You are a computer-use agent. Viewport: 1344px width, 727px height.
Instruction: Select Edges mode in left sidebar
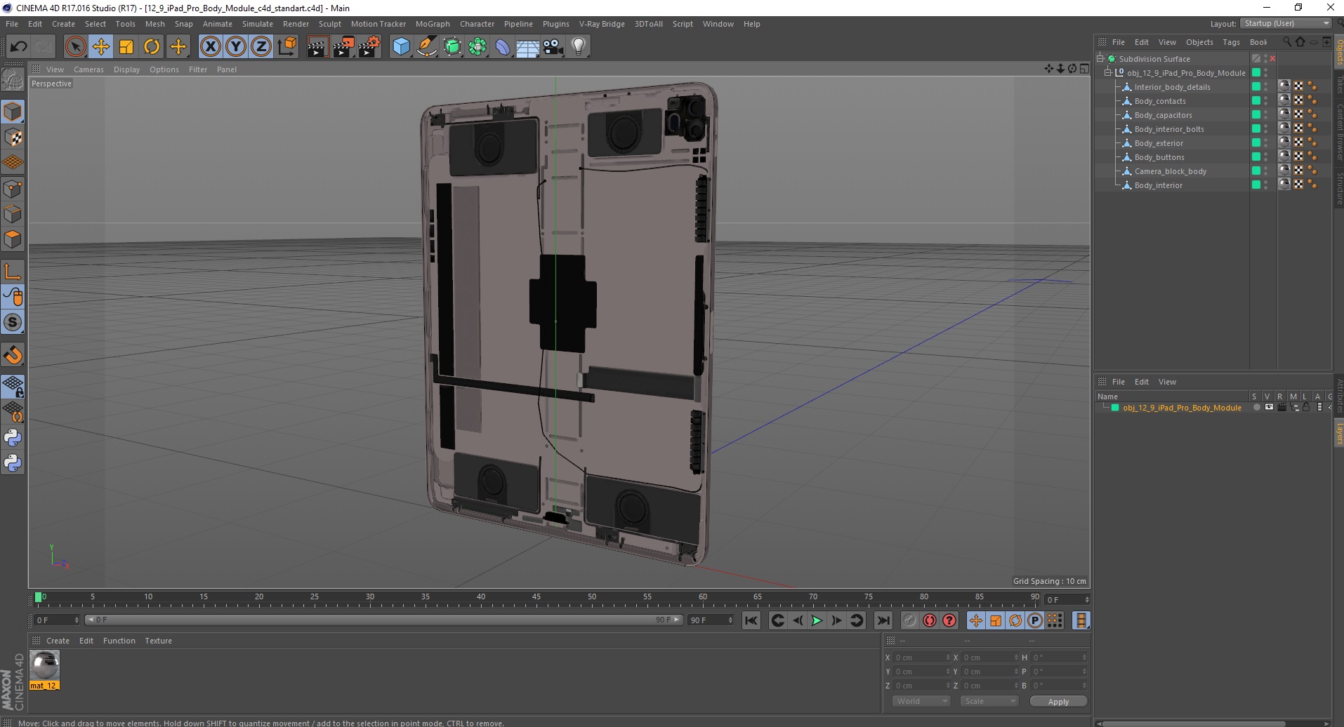(13, 214)
